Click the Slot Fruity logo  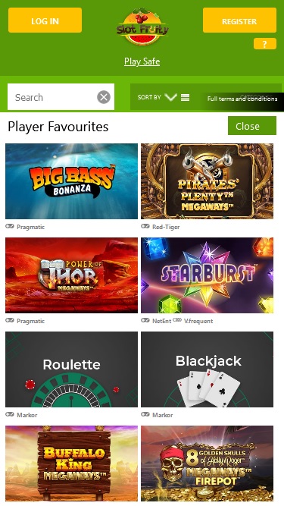142,27
